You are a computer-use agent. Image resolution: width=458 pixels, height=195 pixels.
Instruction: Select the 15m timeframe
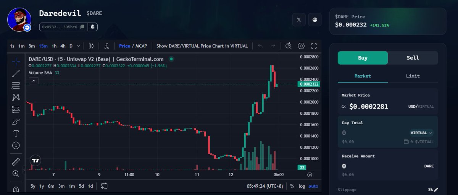[43, 46]
